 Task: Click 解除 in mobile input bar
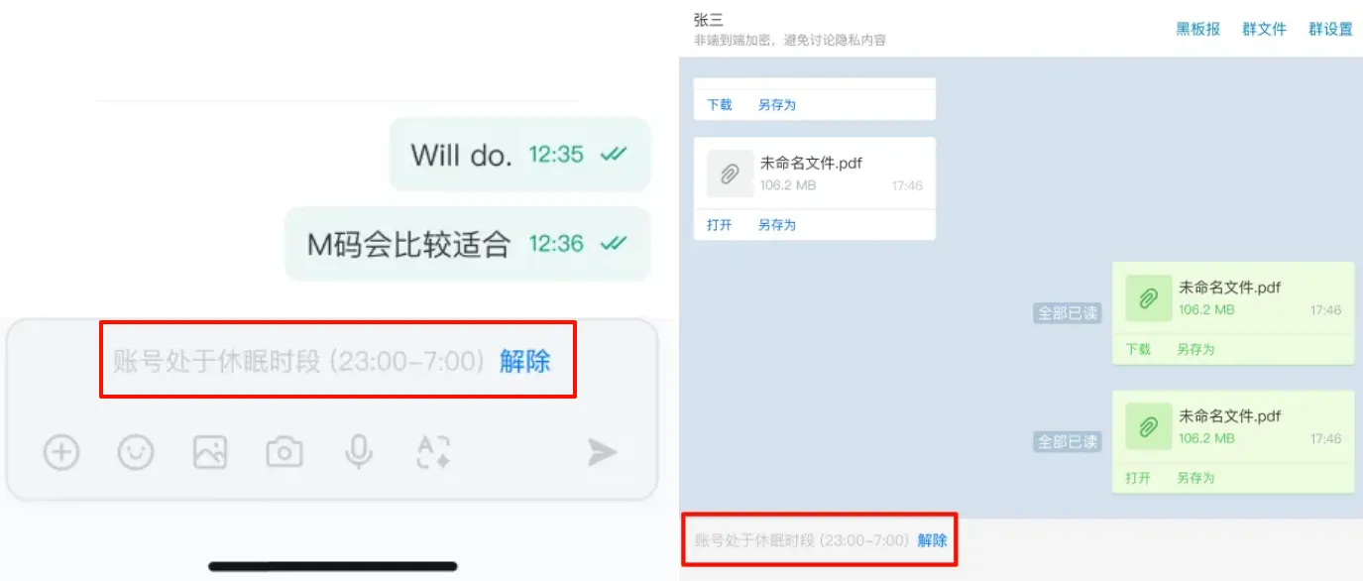525,361
